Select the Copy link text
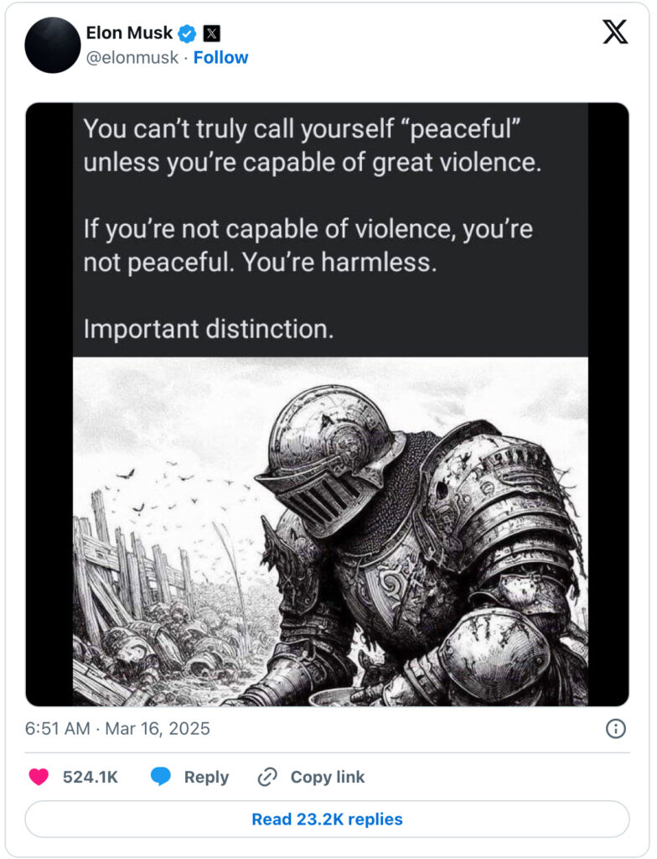 click(327, 777)
